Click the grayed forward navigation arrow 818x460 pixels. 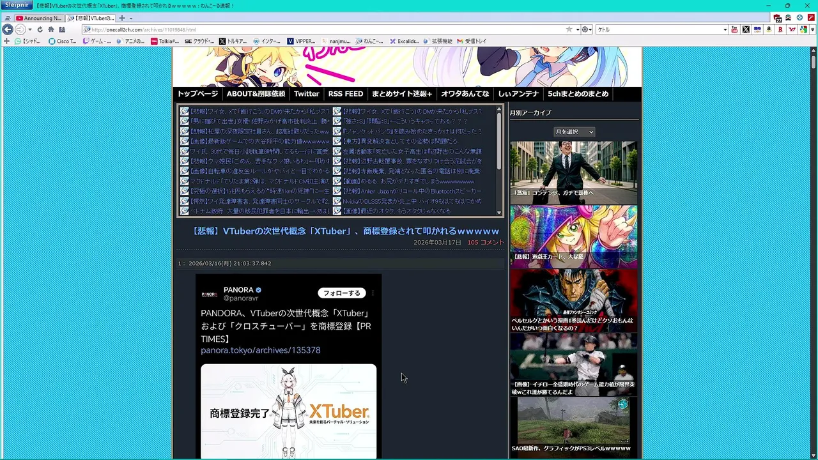20,29
